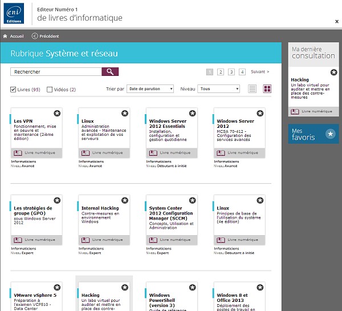Star Windows 8 et Office 2013
The image size is (342, 311).
260,288
